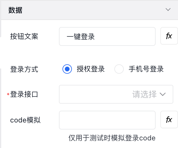Click the red required asterisk by 登录接口
Screen dimensions: 178x148
coord(8,95)
